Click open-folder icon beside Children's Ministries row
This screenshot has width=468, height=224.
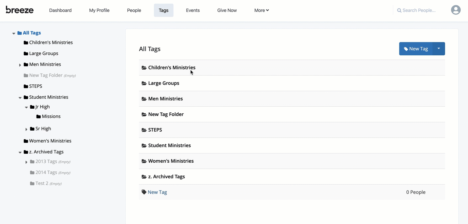(144, 68)
